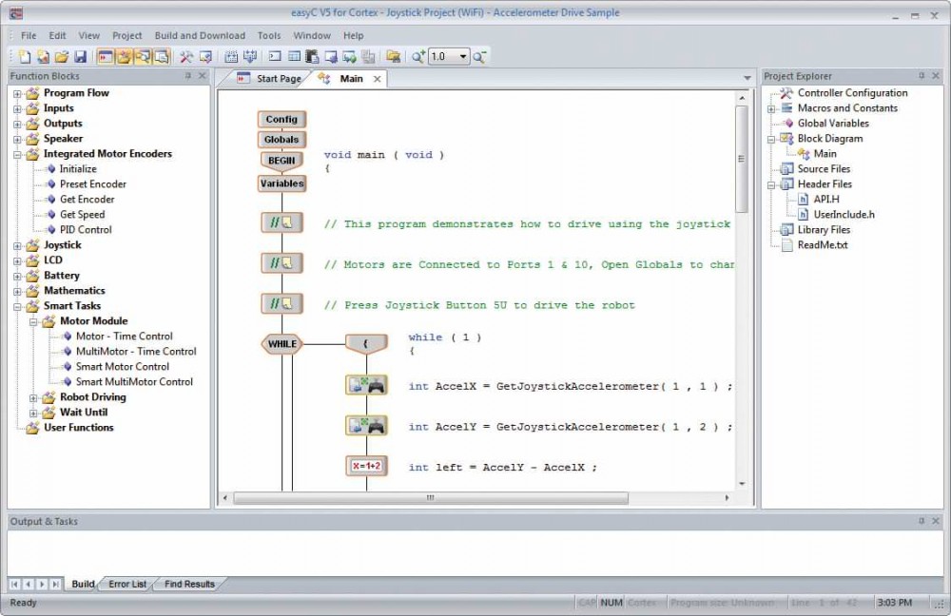Pin the Function Blocks panel with pushpin
Image resolution: width=951 pixels, height=616 pixels.
188,76
